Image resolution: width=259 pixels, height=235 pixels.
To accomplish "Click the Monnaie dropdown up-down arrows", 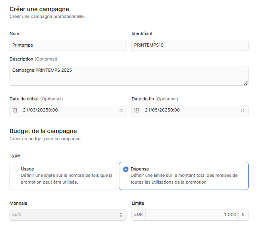I will coord(121,215).
